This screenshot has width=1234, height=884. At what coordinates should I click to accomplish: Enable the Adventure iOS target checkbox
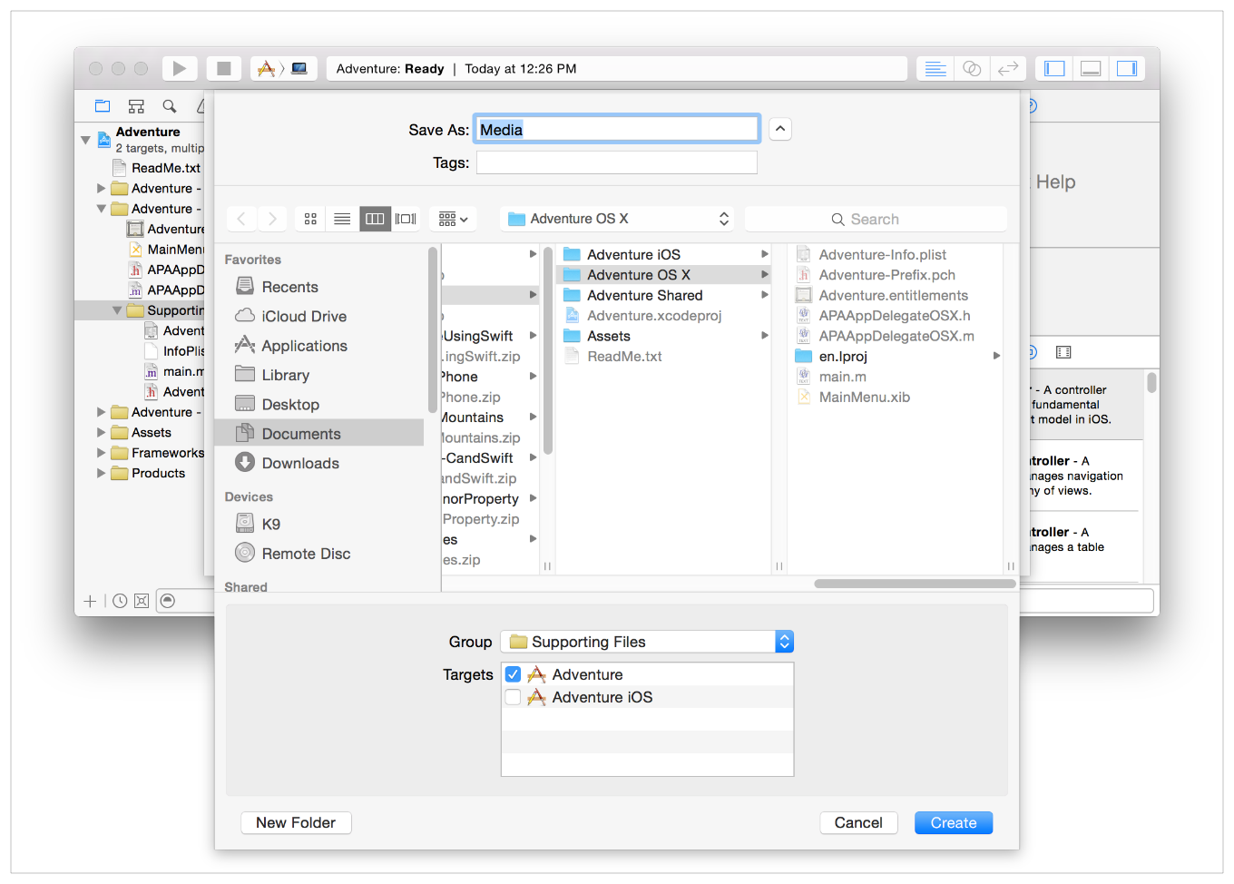click(x=513, y=697)
